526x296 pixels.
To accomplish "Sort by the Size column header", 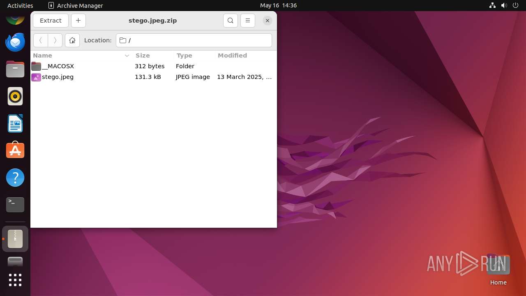I will [x=153, y=55].
